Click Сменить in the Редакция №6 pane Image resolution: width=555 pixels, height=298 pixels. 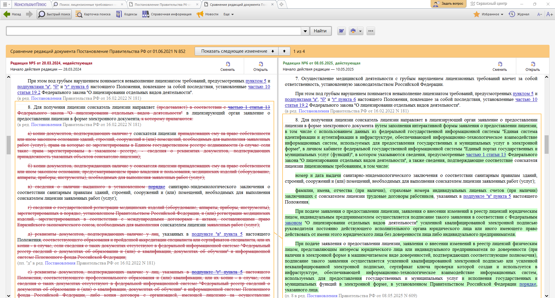click(500, 66)
